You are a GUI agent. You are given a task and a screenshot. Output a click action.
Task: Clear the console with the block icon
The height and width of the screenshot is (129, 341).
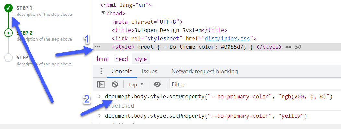[x=115, y=84]
